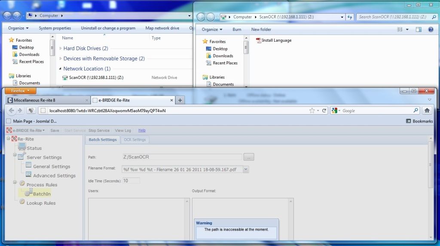
Task: Open the Install Language file in ScanOCR window
Action: pyautogui.click(x=274, y=40)
